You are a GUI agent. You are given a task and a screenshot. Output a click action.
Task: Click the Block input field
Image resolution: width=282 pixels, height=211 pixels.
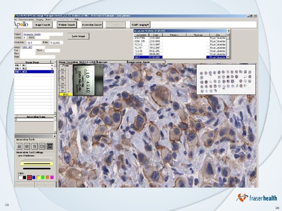coord(52,50)
